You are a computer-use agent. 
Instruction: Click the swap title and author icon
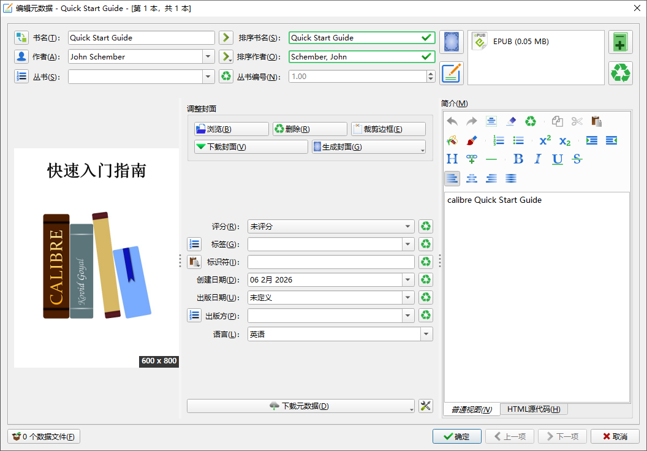tap(21, 37)
